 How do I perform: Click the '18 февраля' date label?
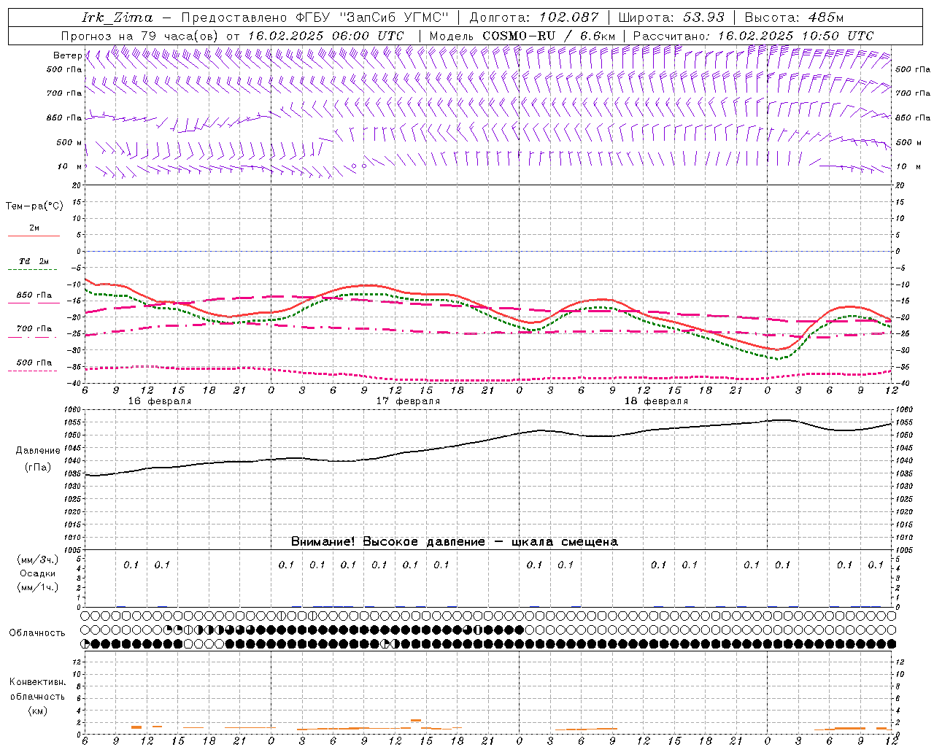click(x=656, y=401)
